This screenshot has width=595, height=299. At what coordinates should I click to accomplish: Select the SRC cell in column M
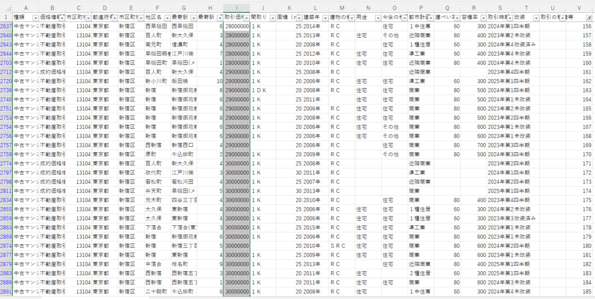click(x=338, y=245)
